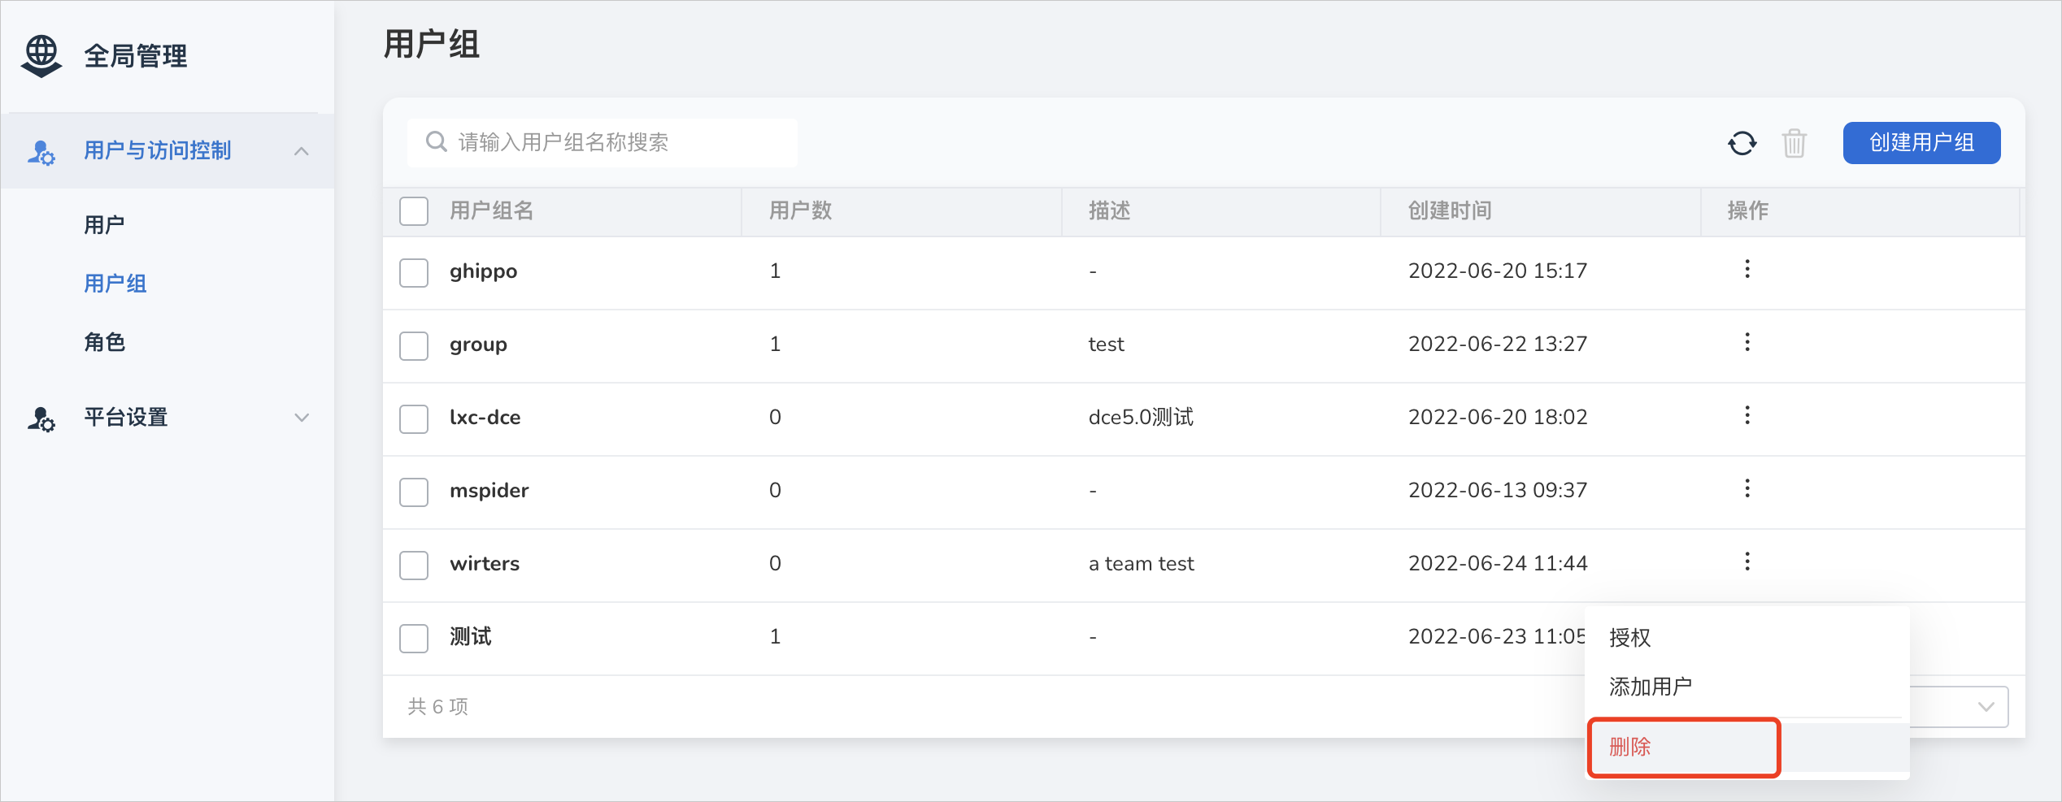Open actions menu for wirters row
2062x802 pixels.
pos(1747,561)
